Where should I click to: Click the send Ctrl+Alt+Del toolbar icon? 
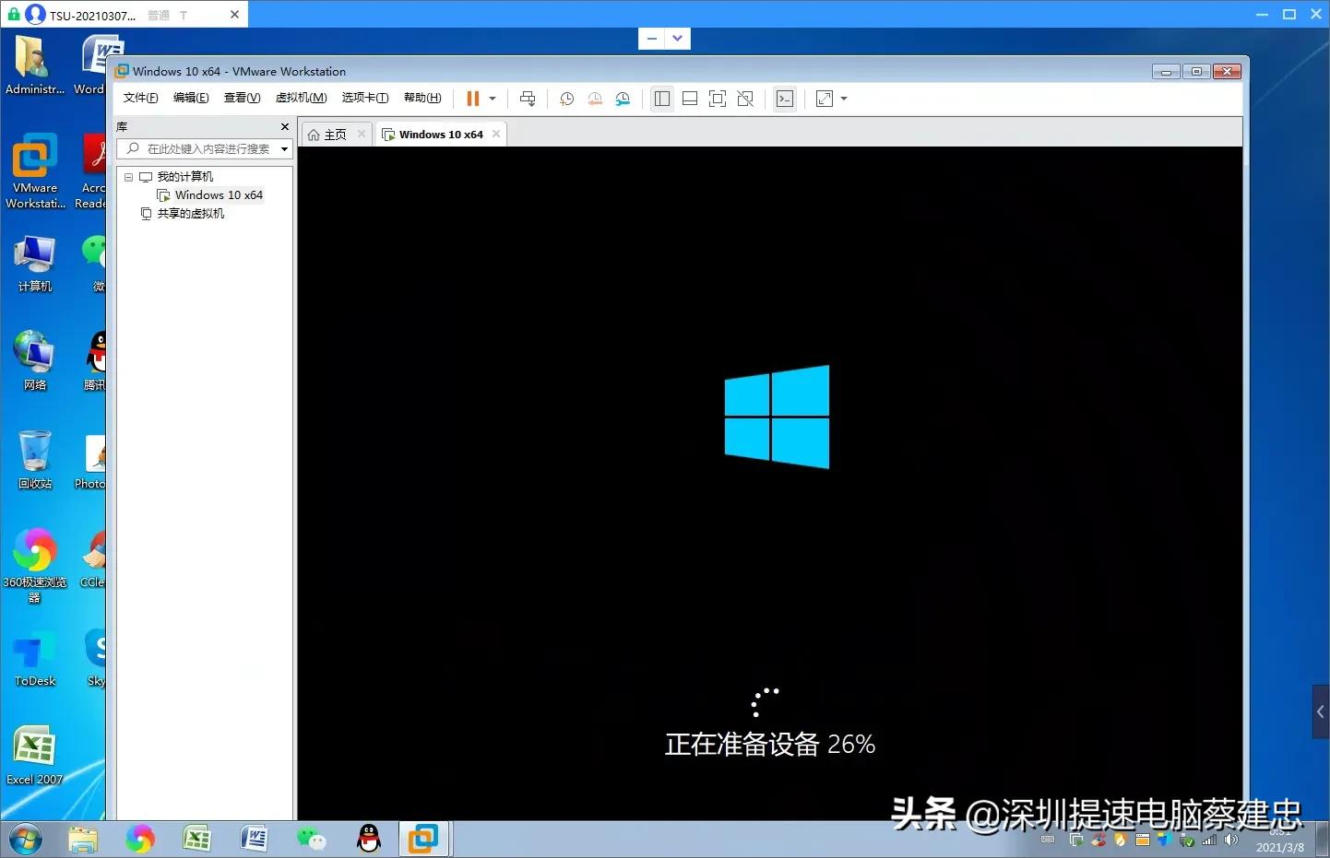528,99
